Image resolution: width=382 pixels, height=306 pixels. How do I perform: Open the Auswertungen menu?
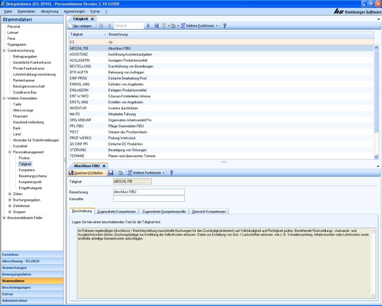74,11
